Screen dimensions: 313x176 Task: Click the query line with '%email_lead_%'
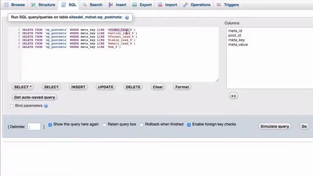pyautogui.click(x=79, y=44)
